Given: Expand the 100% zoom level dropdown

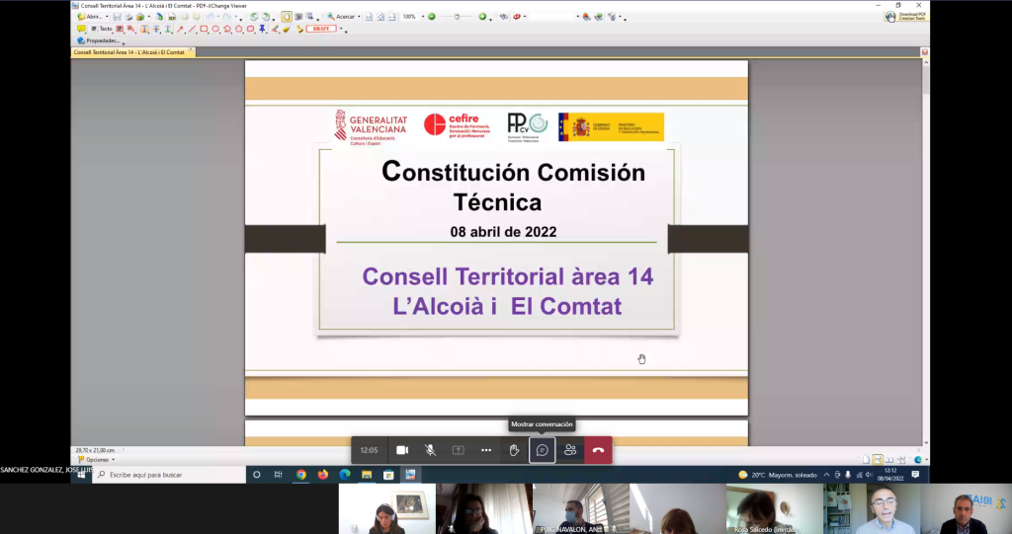Looking at the screenshot, I should pos(422,17).
